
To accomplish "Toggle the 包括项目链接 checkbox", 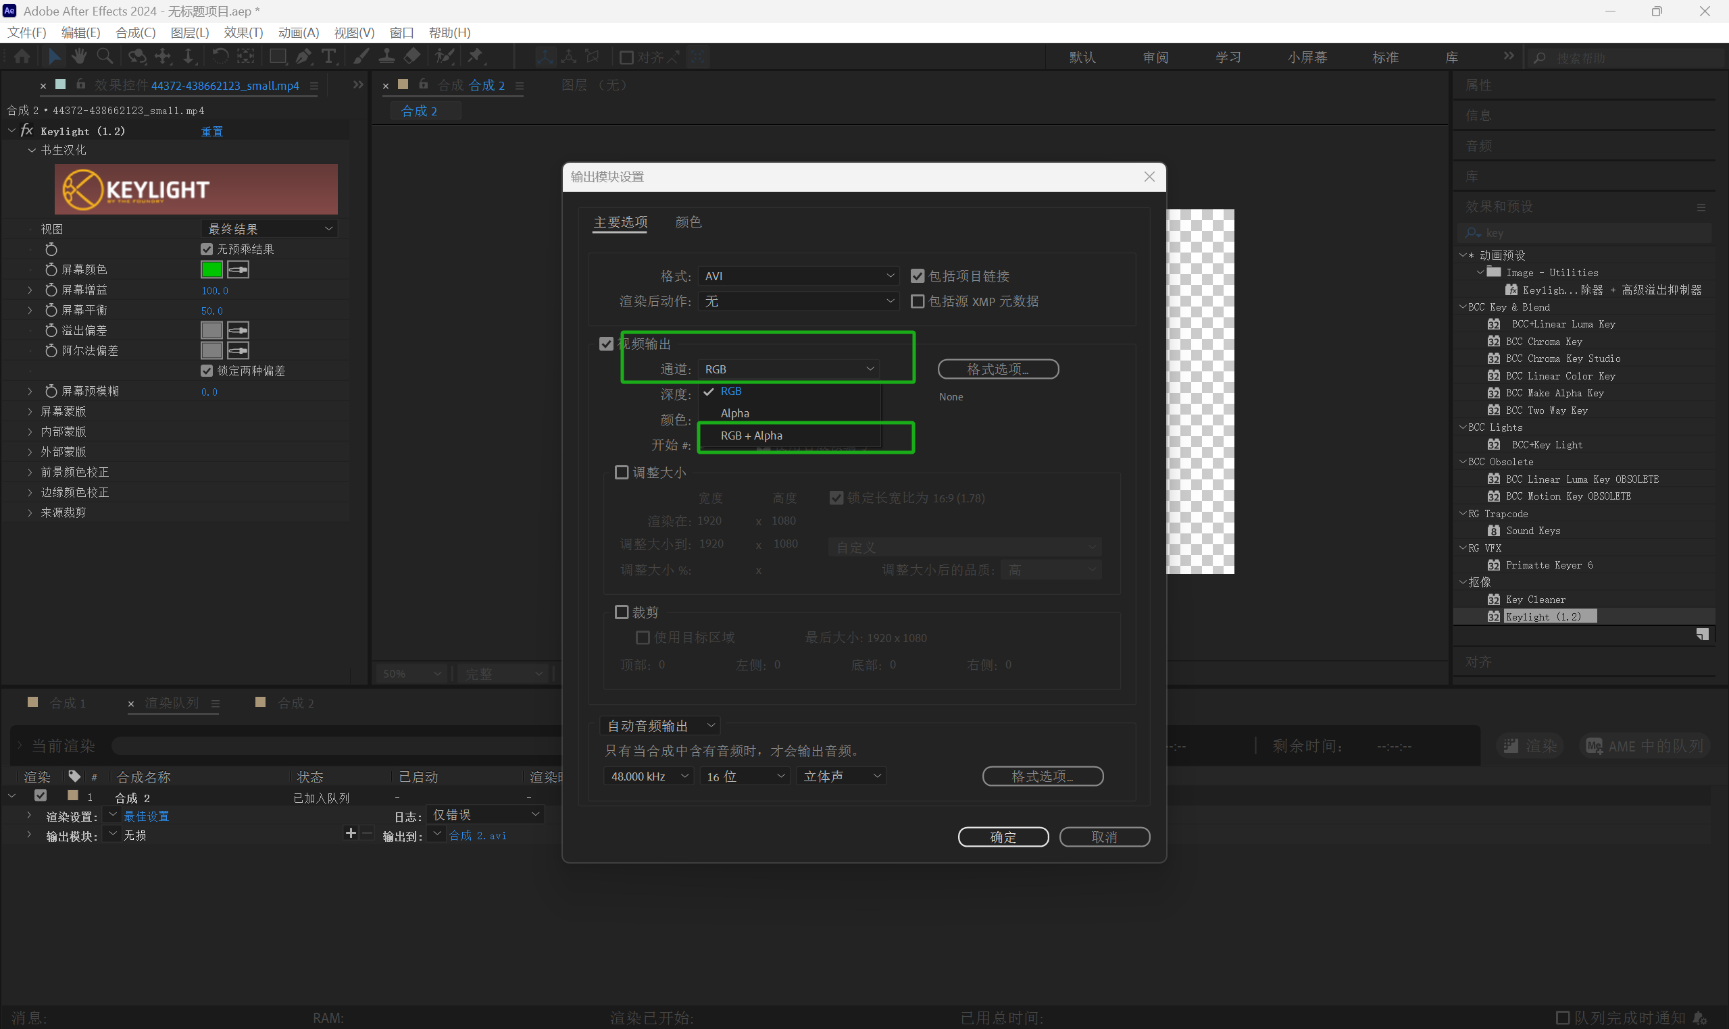I will 918,276.
